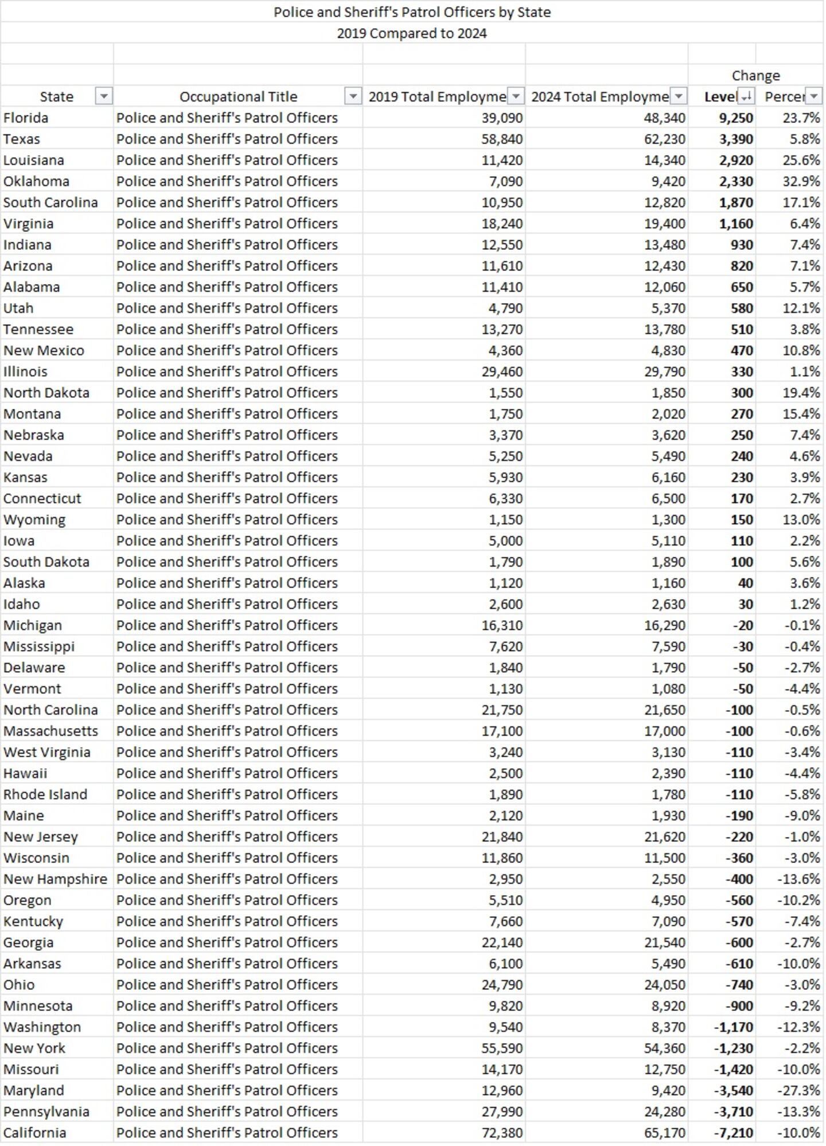Click the State column header label

pos(56,96)
